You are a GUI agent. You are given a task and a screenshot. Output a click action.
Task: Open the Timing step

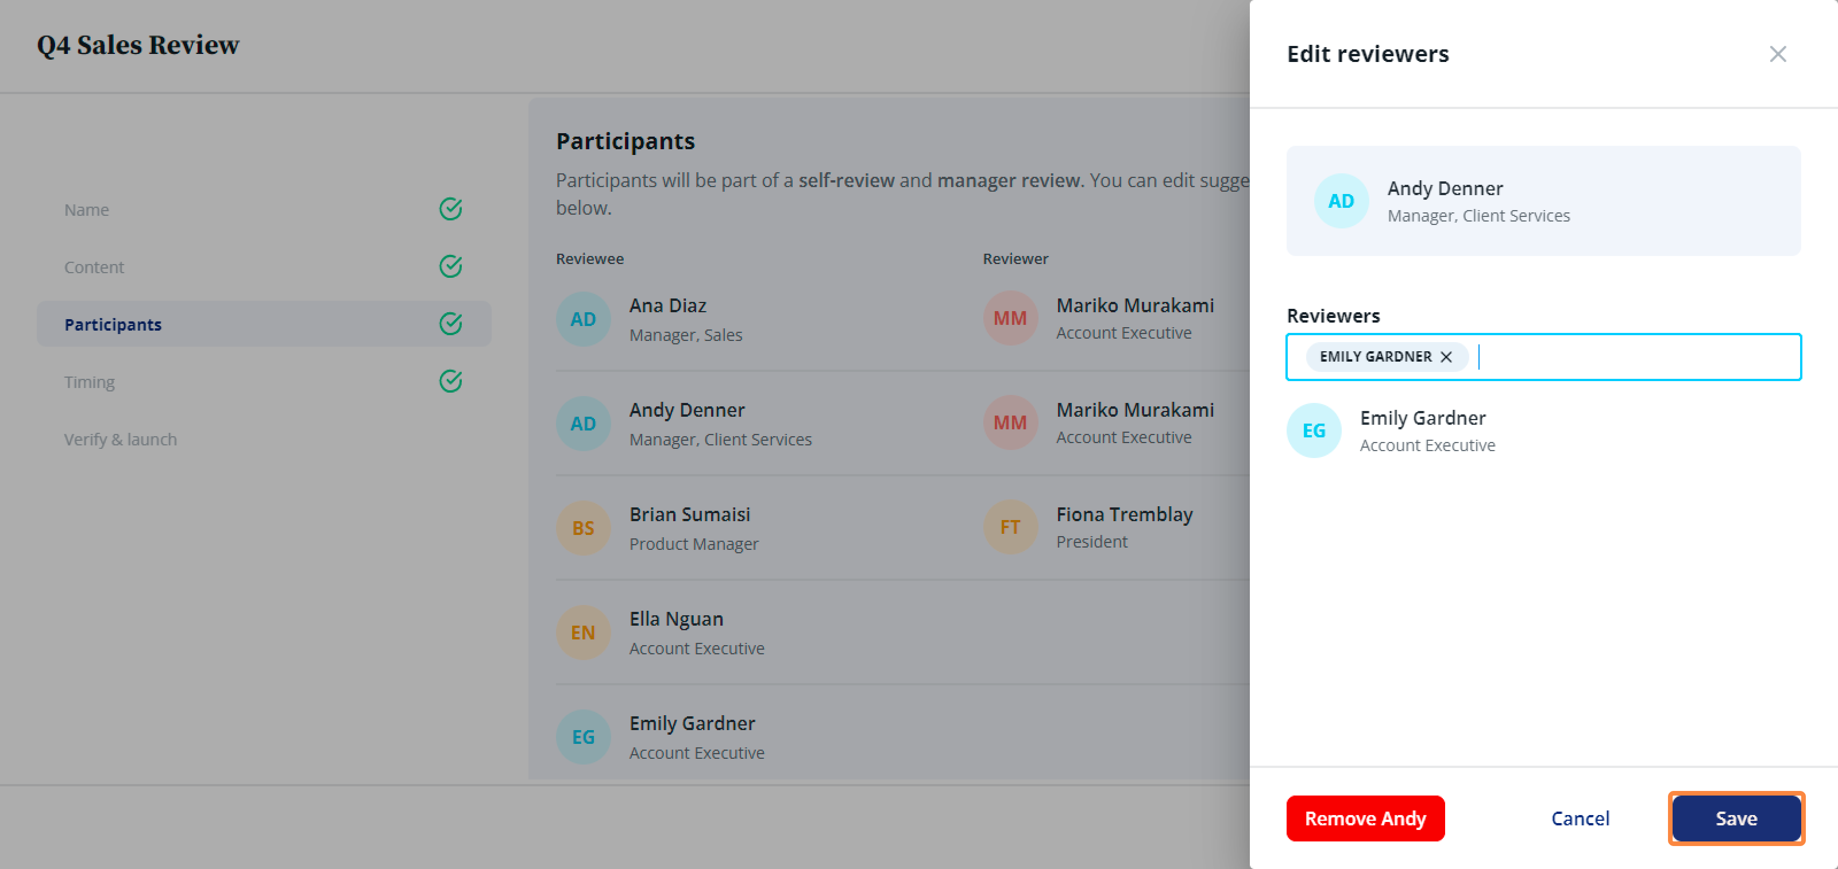89,382
